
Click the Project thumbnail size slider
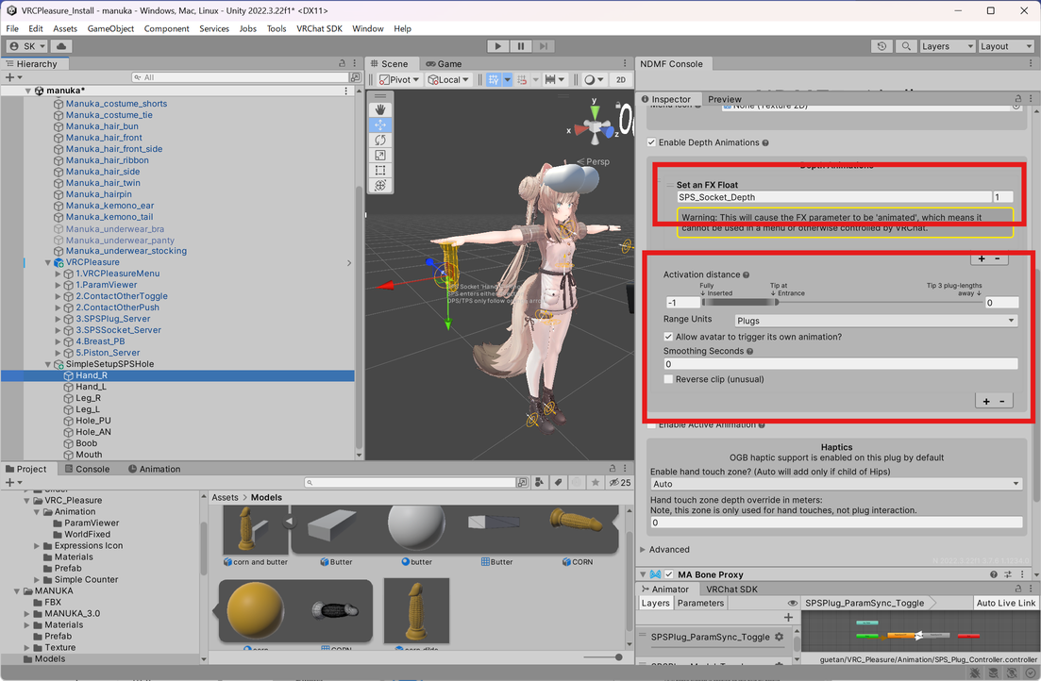(x=601, y=657)
